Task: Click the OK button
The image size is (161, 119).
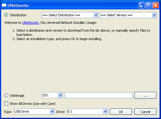Action: (x=121, y=112)
